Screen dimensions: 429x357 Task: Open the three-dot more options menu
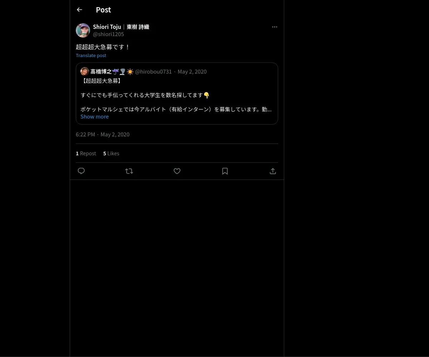[275, 27]
